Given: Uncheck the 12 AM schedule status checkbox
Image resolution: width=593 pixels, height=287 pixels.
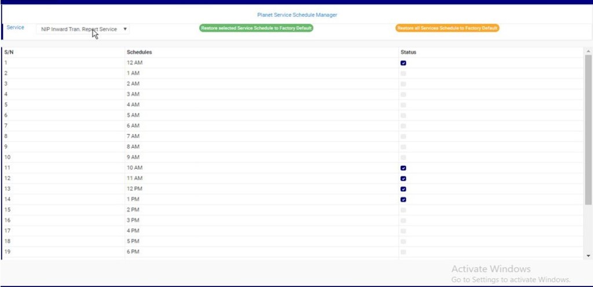Looking at the screenshot, I should click(x=403, y=63).
